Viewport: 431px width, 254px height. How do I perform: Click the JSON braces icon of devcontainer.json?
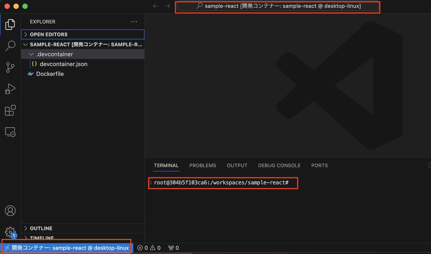click(34, 64)
